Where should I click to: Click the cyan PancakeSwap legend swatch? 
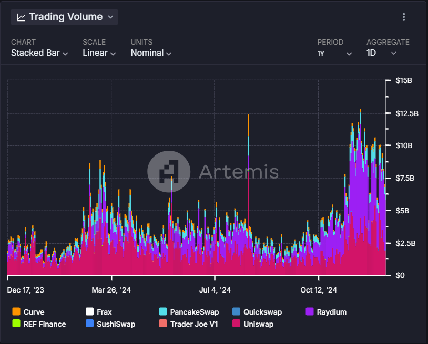coord(163,311)
